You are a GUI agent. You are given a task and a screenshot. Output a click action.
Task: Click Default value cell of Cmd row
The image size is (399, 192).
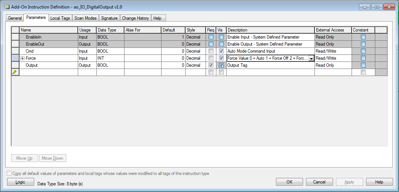click(173, 51)
